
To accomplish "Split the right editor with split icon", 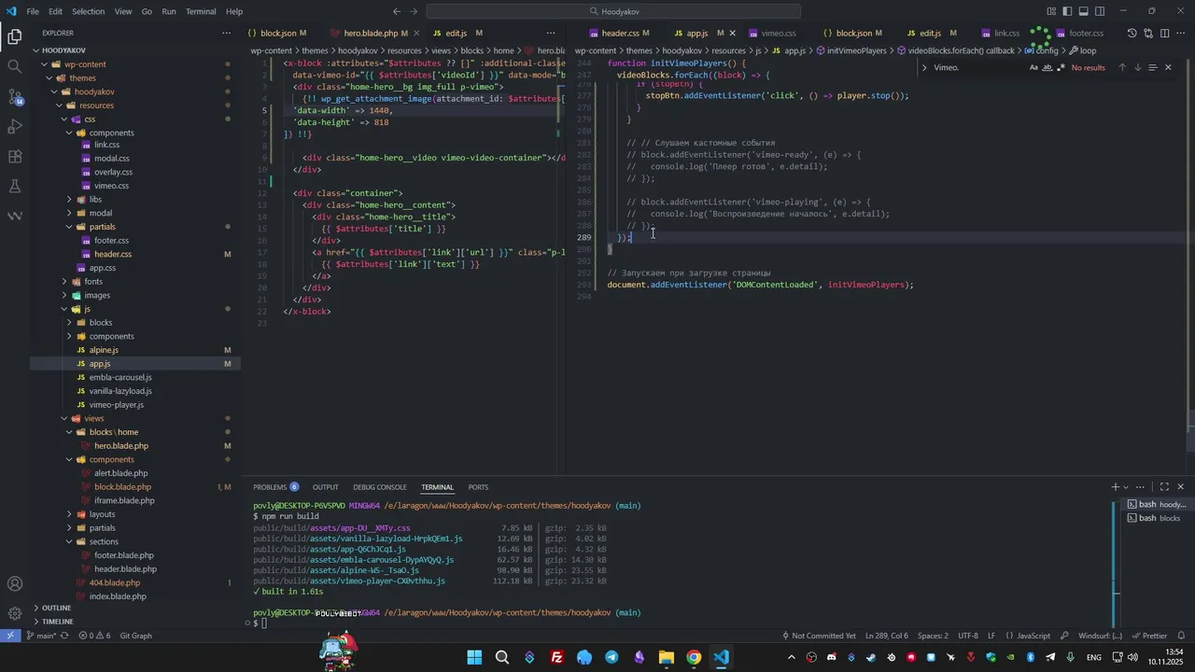I will 1165,33.
